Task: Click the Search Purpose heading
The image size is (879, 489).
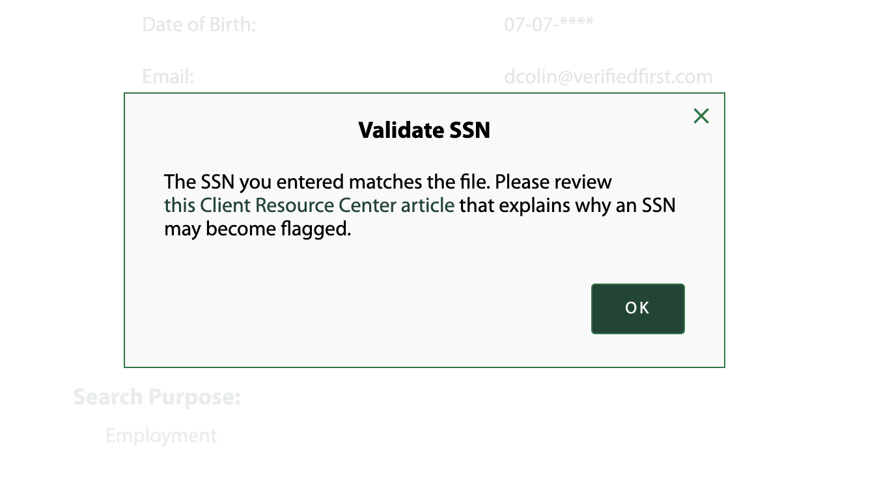Action: [157, 397]
